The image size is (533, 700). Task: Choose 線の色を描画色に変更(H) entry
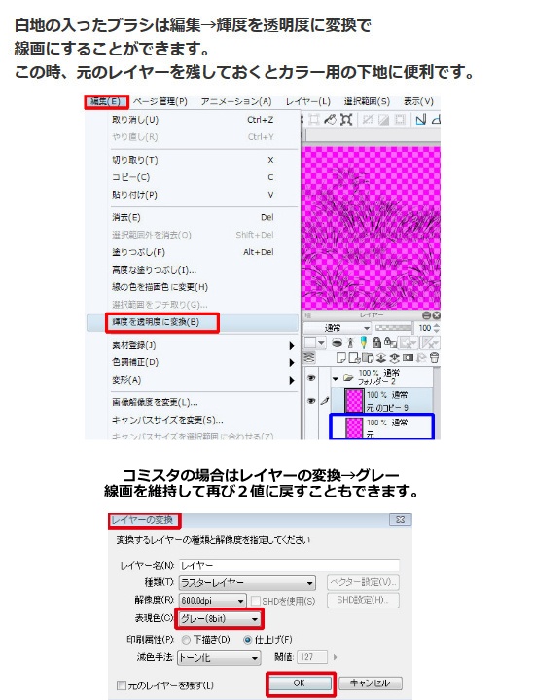point(193,287)
